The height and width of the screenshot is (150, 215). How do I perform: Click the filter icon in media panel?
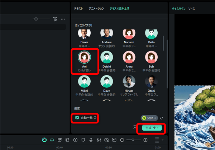coord(55,19)
